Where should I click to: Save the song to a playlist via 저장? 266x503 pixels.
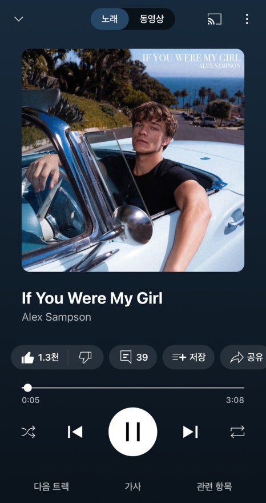pos(188,357)
